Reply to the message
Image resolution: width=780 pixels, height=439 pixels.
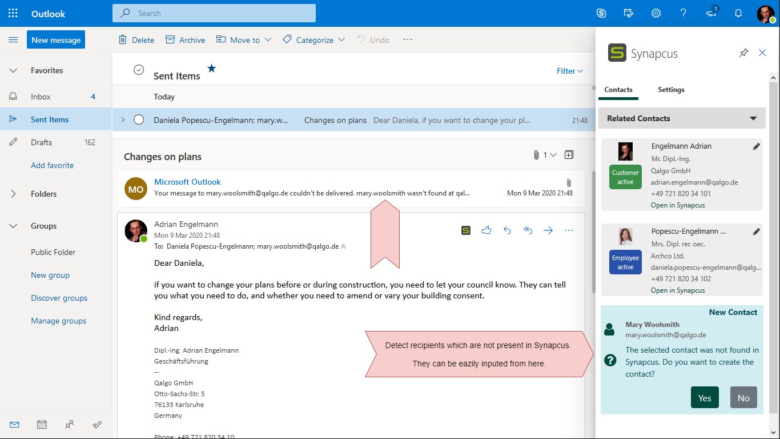[x=507, y=230]
